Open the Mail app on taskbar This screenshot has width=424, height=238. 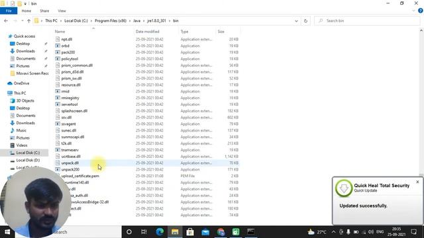[x=205, y=232]
